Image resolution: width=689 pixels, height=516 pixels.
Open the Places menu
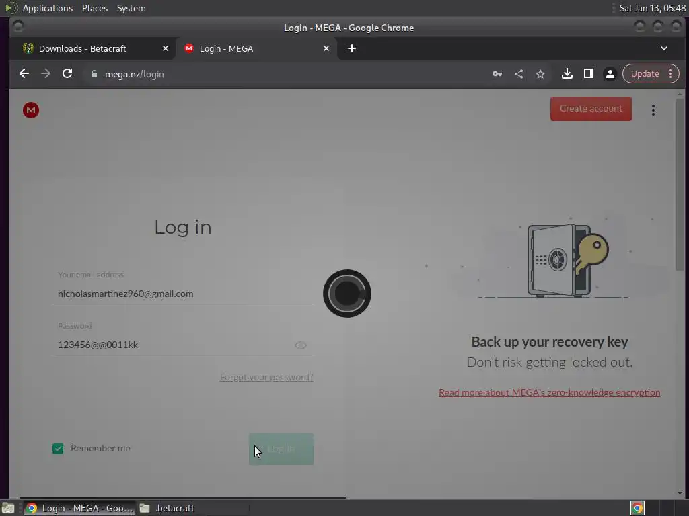[95, 8]
